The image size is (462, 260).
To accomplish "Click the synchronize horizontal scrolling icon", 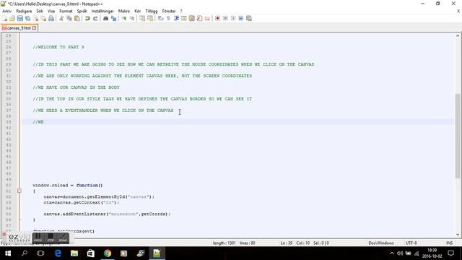I will 150,18.
